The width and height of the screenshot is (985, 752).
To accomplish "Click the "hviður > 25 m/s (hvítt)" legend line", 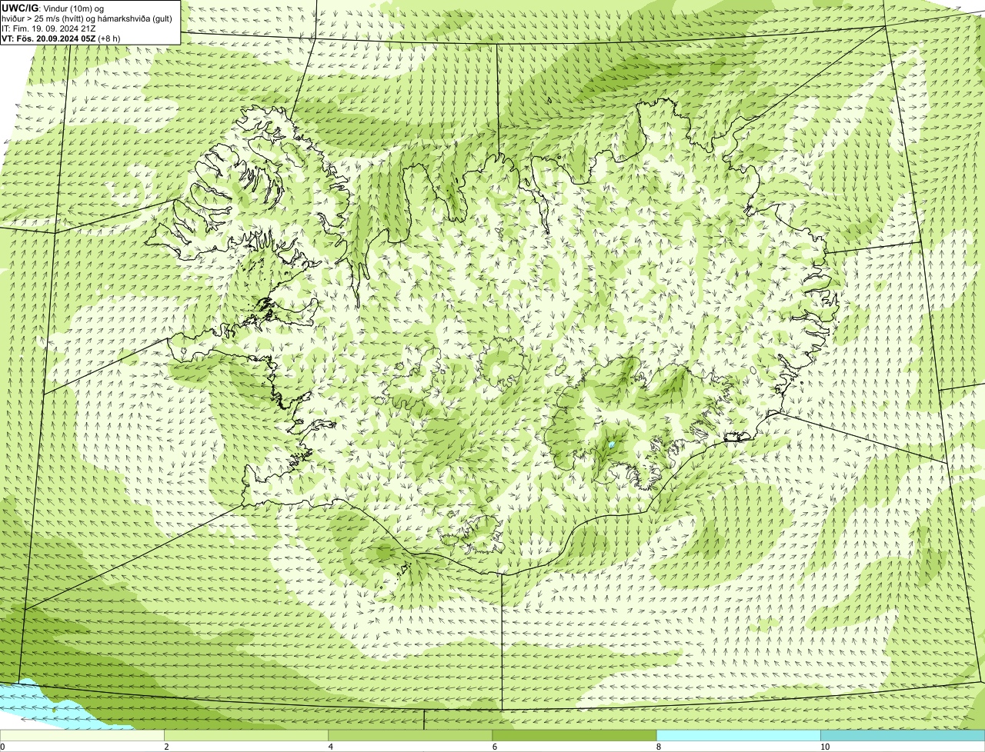I will coord(87,18).
